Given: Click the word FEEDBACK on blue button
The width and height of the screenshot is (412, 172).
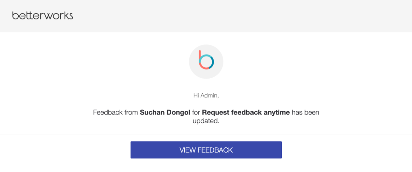Looking at the screenshot, I should [215, 150].
